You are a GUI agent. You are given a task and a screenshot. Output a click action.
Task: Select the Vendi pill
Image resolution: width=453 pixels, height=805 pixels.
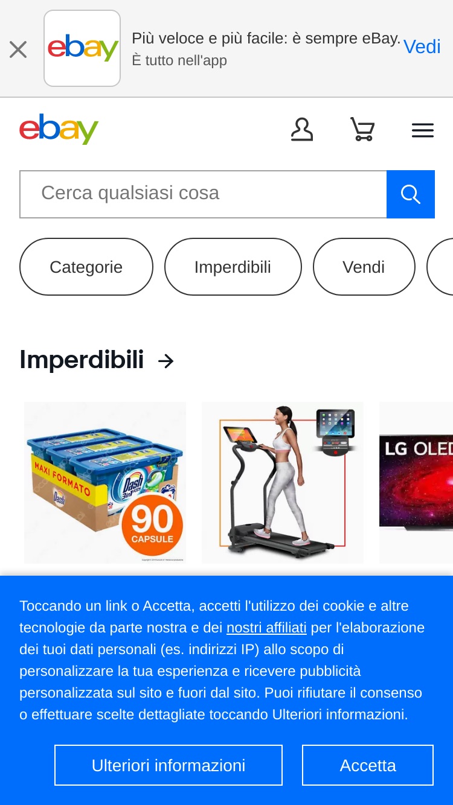364,267
